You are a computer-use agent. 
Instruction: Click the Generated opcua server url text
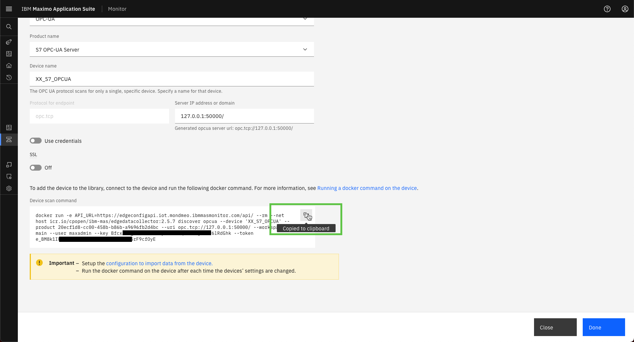point(234,128)
